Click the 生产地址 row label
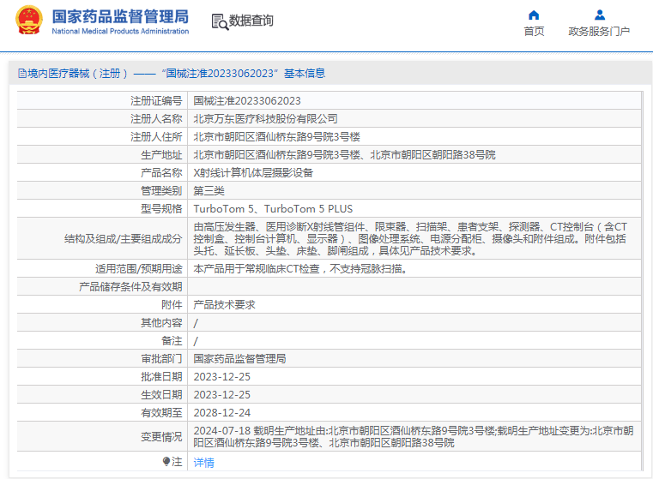The image size is (653, 479). (161, 155)
